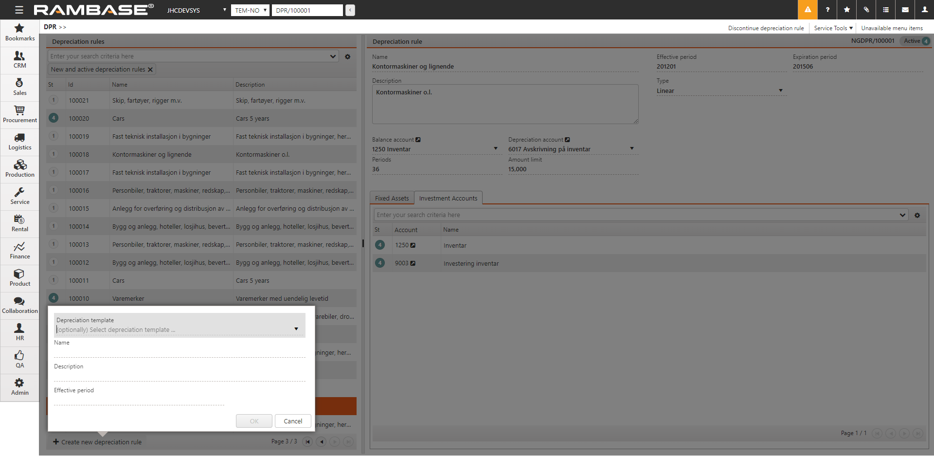Open Balance account external link icon
Image resolution: width=934 pixels, height=456 pixels.
[x=418, y=140]
